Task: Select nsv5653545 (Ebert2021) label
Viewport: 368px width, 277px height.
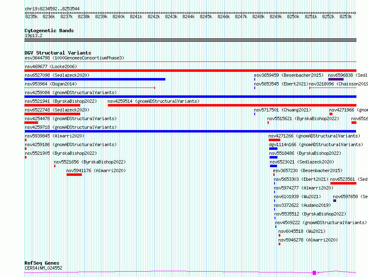Action: tap(281, 84)
